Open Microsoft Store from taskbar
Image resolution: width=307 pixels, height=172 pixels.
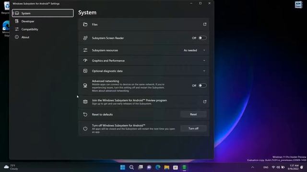pos(176,167)
